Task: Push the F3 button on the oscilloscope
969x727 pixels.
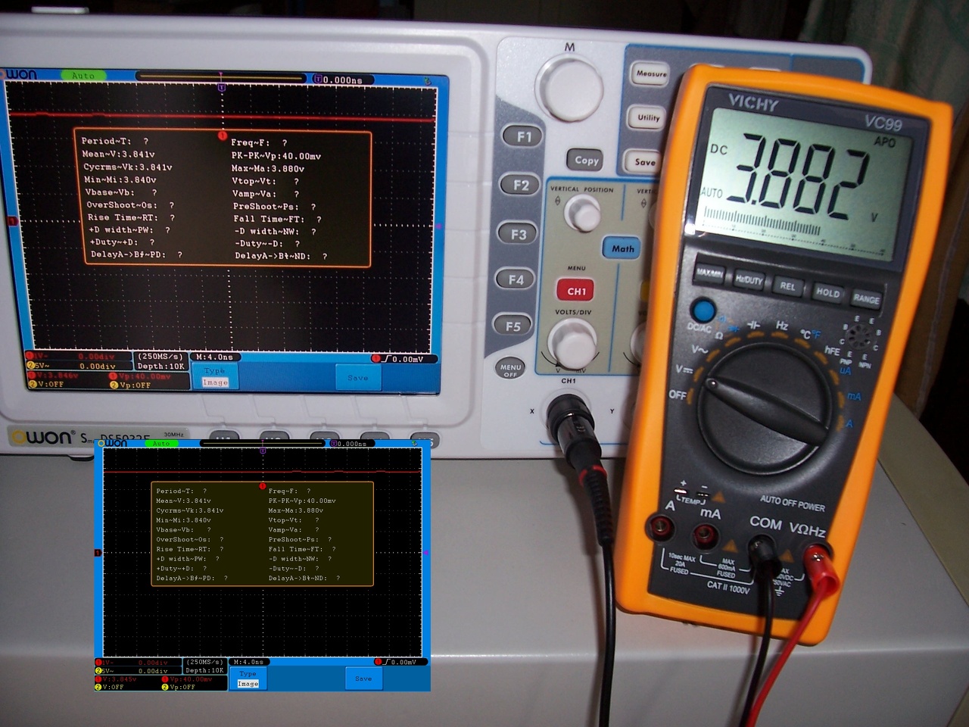Action: pos(518,234)
